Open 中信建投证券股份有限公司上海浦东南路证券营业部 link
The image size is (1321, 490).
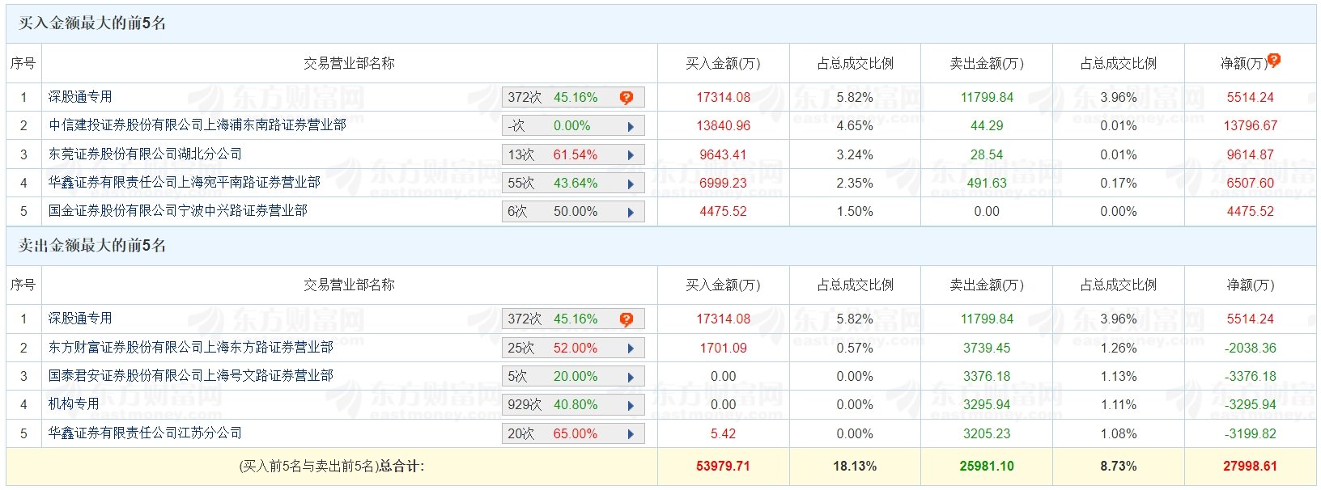(197, 125)
